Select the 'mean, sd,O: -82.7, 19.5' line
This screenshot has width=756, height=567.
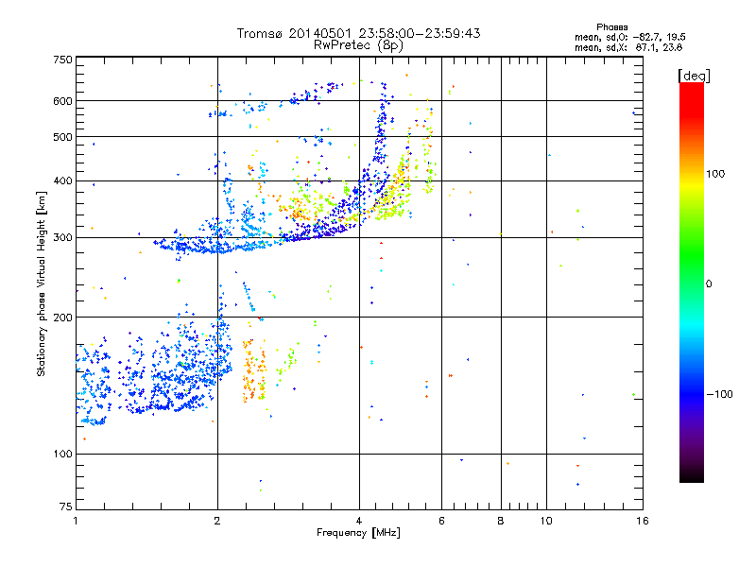pos(629,37)
